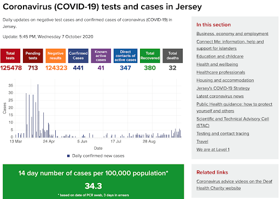This screenshot has width=280, height=199.
Task: Click the Total tests red tile
Action: tap(10, 56)
